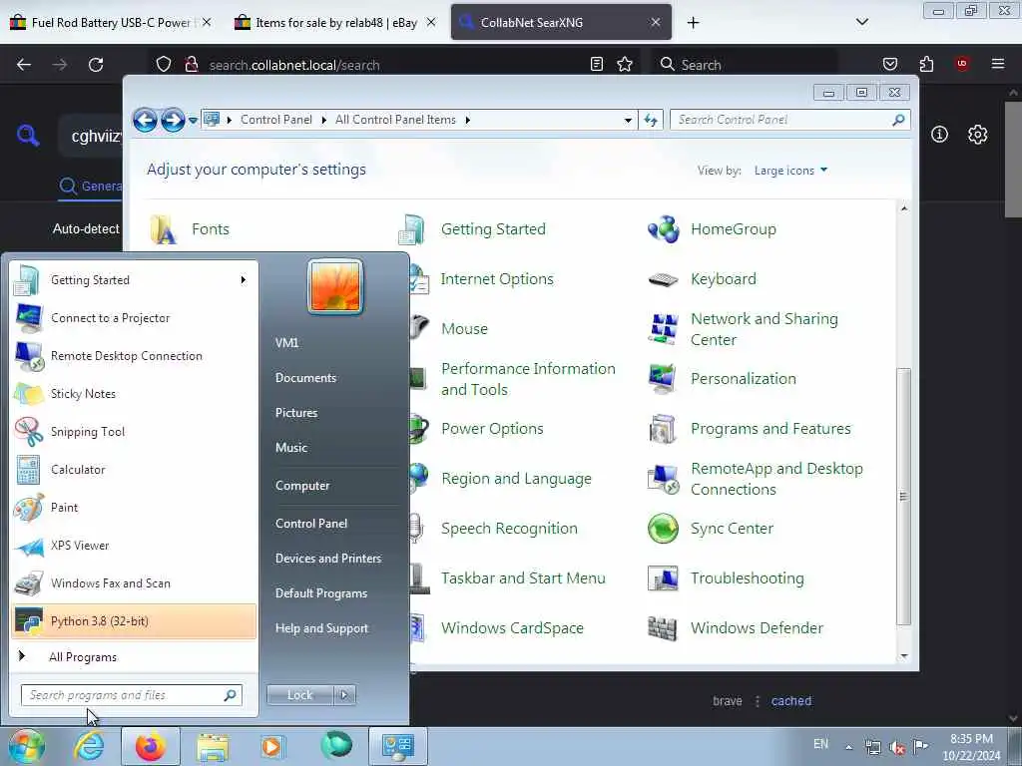Click the Windows Fax and Scan icon
This screenshot has width=1022, height=766.
[x=29, y=583]
